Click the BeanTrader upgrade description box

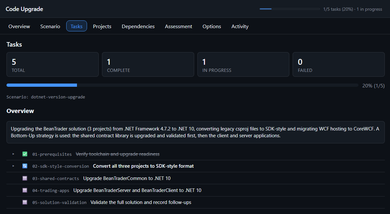(195, 132)
